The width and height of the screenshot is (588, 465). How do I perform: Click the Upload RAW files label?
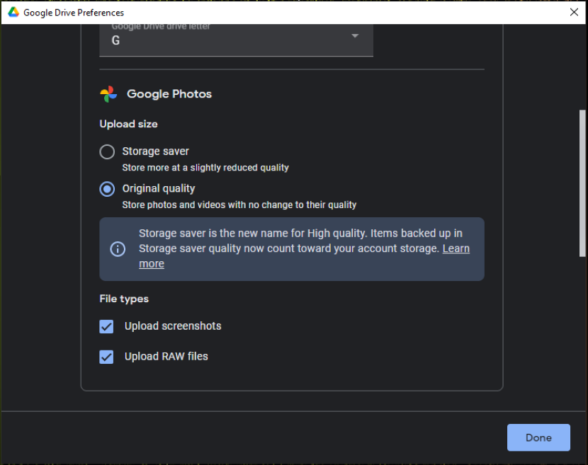166,356
